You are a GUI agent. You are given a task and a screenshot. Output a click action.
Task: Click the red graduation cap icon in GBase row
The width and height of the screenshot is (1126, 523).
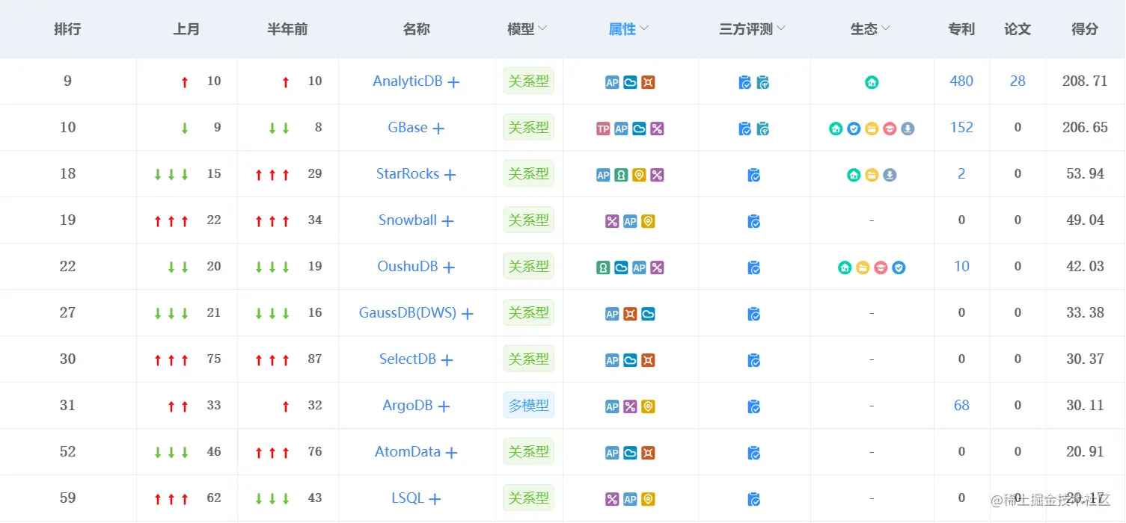[890, 129]
